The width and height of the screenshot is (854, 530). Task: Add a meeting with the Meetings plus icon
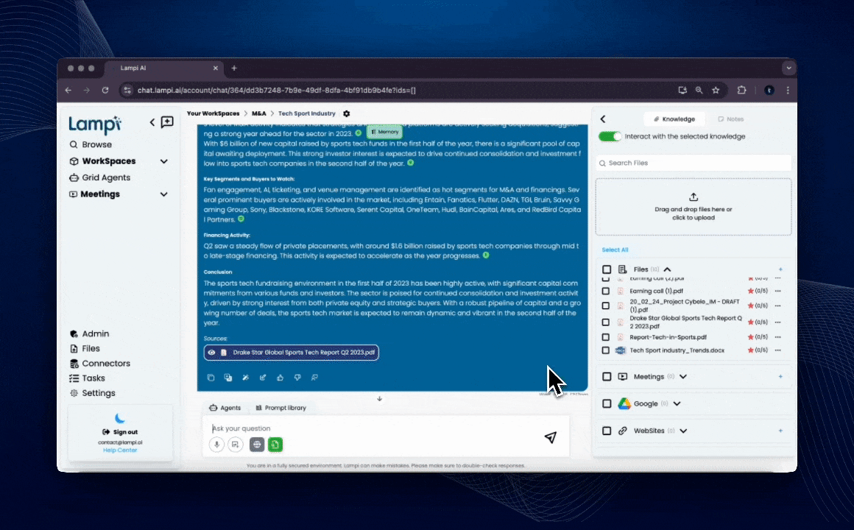pos(780,376)
